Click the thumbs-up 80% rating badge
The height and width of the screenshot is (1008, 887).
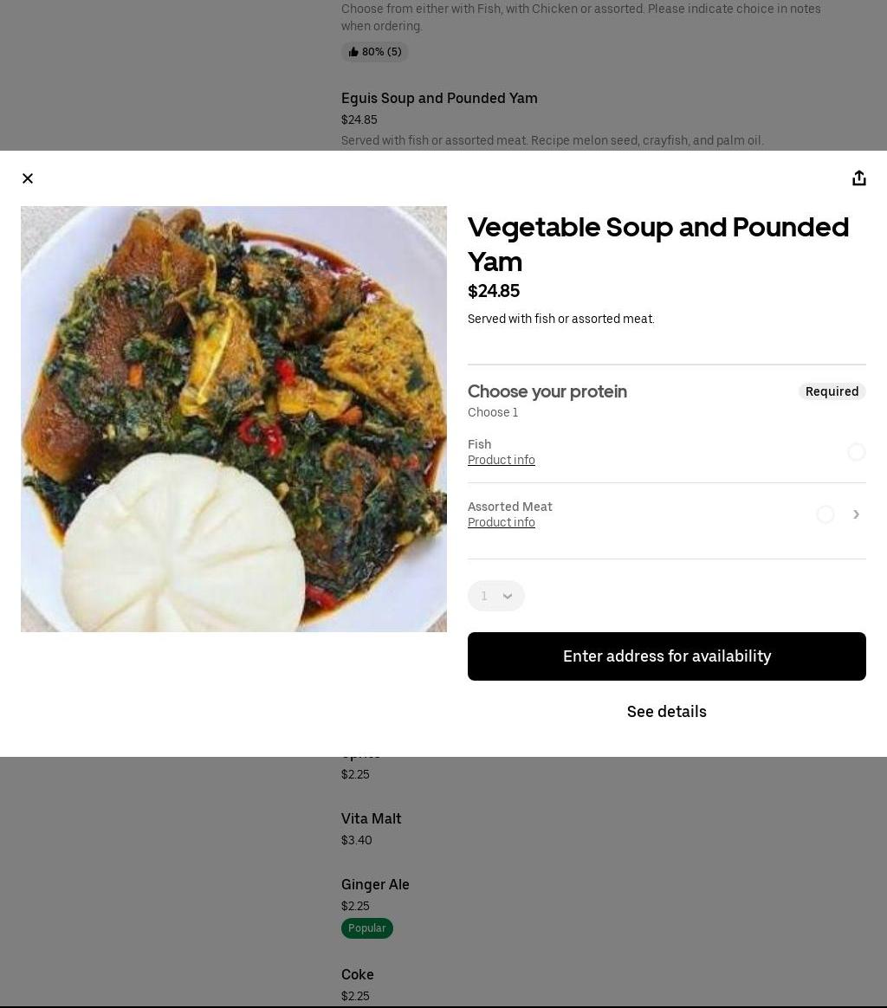(x=375, y=52)
